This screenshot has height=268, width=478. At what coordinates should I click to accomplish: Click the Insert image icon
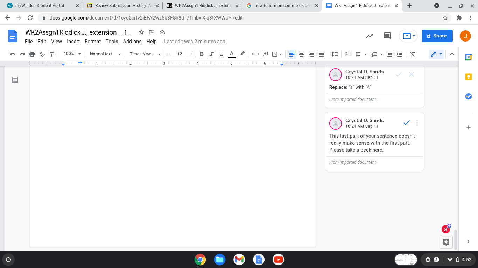click(275, 54)
